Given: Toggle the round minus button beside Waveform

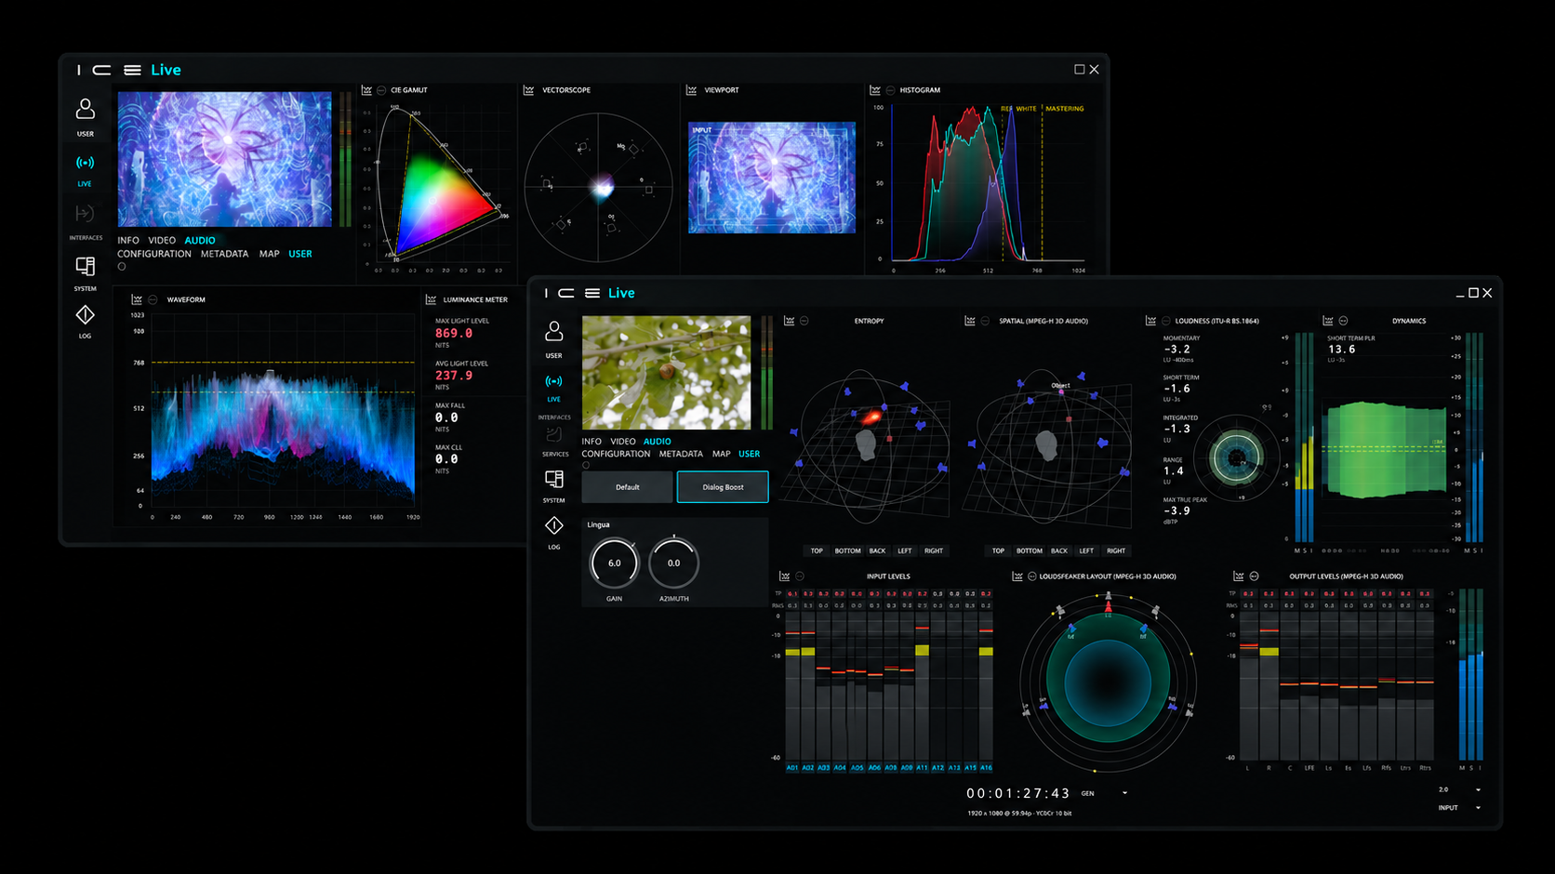Looking at the screenshot, I should [153, 299].
